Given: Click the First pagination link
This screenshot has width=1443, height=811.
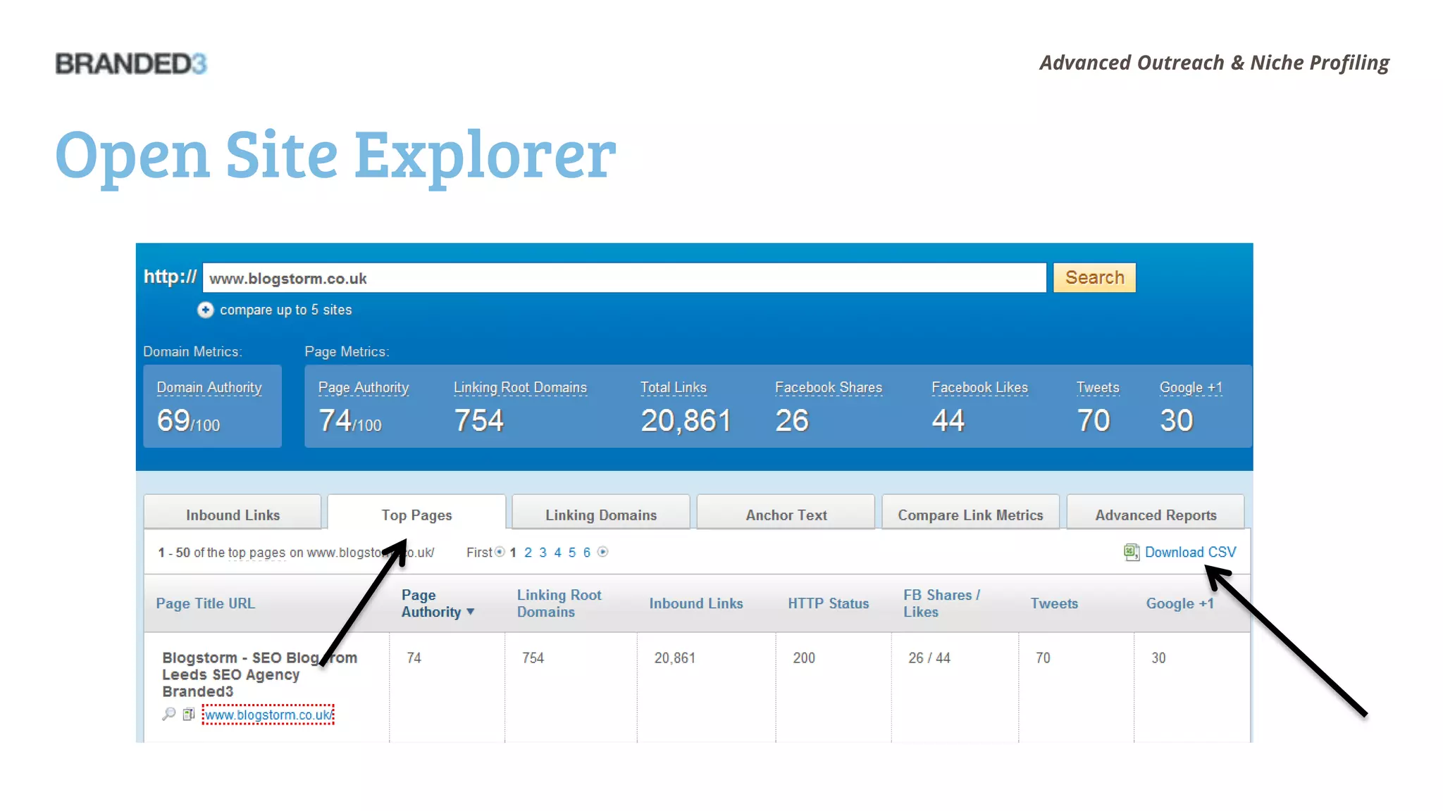Looking at the screenshot, I should click(x=479, y=553).
